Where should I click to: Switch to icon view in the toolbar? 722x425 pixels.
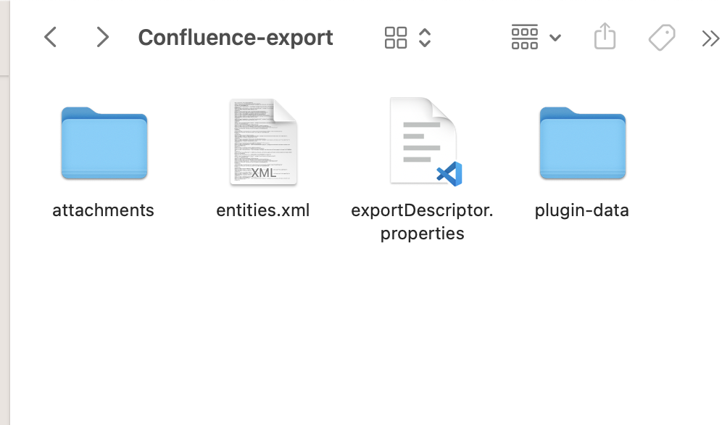tap(396, 37)
